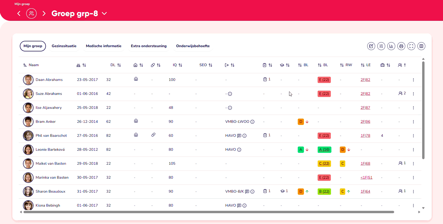Open student name Kiona Bebingh
This screenshot has width=443, height=224.
point(48,206)
